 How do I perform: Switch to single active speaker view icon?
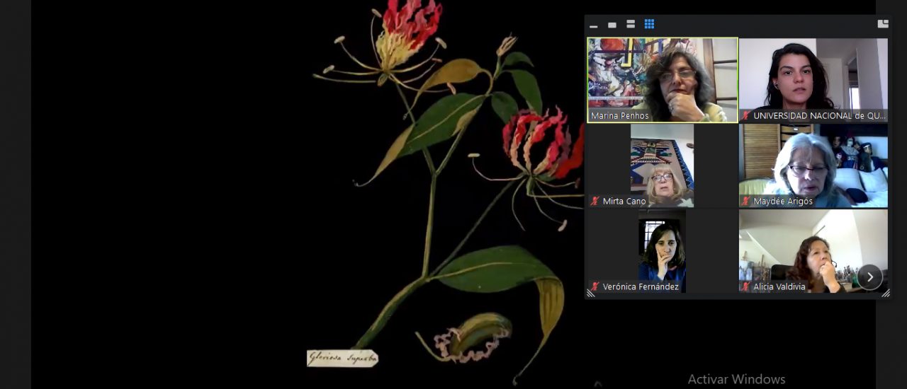click(612, 25)
